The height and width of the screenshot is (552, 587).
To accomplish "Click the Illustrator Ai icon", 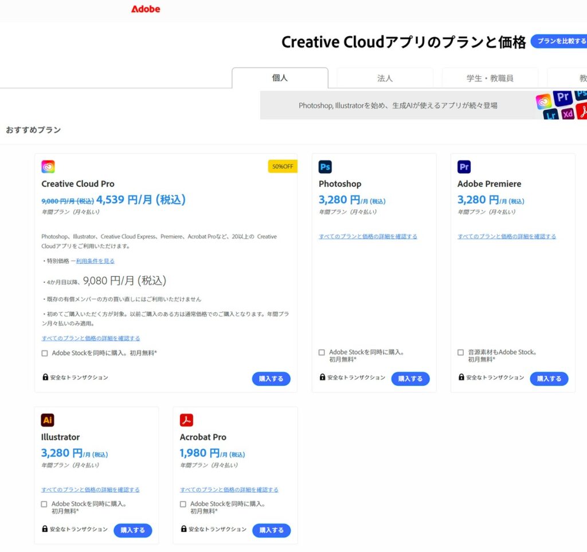I will [x=48, y=420].
